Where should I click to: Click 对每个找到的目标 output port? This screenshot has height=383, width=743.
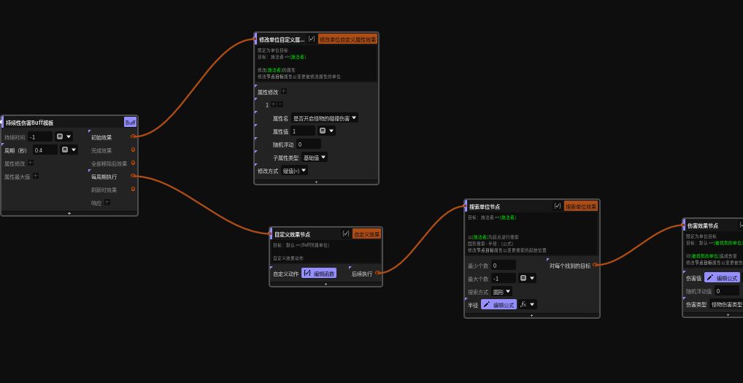(x=595, y=265)
